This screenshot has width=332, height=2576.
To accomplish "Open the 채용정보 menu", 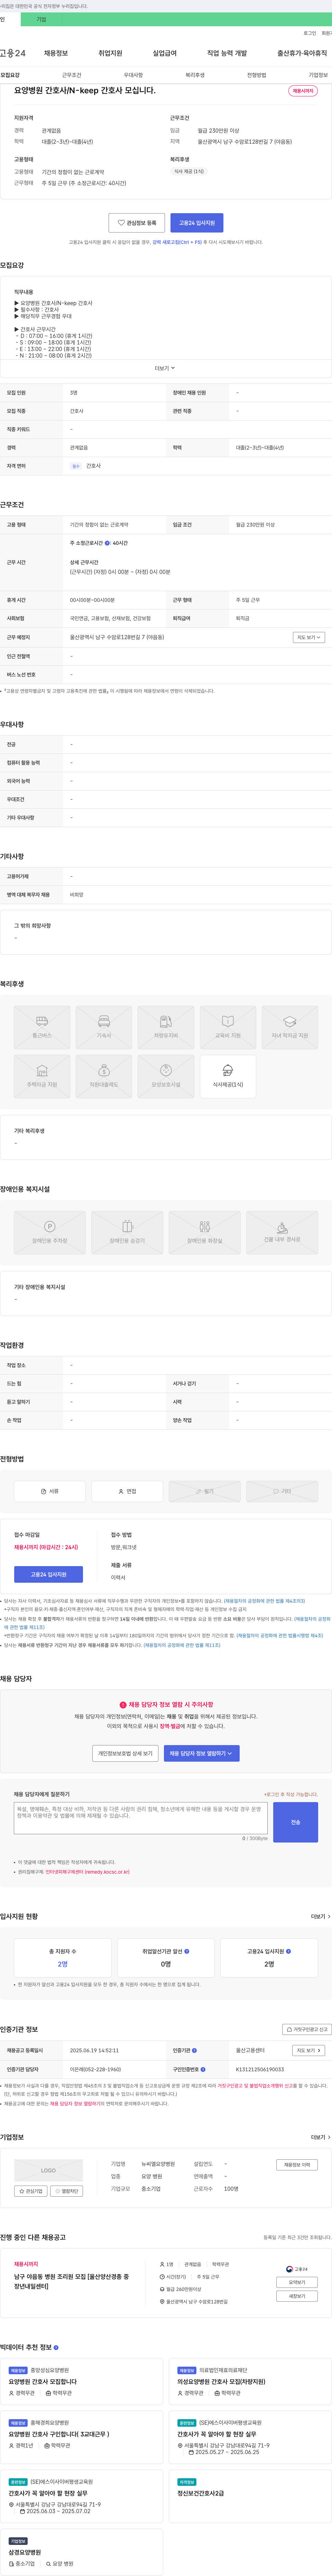I will tap(56, 53).
